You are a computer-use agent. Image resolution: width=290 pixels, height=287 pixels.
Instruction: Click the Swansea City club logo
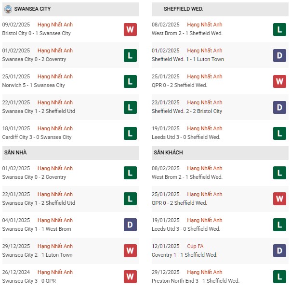pyautogui.click(x=8, y=9)
